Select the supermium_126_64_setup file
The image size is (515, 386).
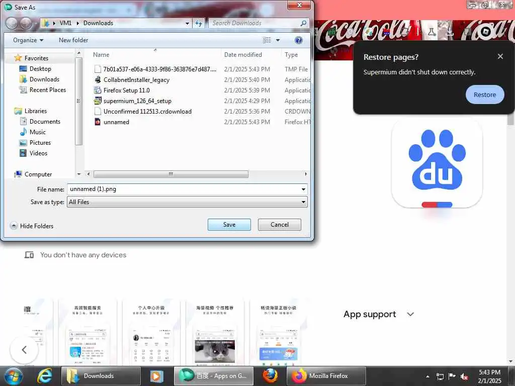pyautogui.click(x=137, y=101)
